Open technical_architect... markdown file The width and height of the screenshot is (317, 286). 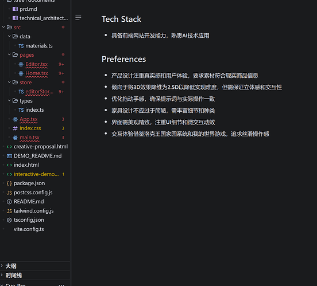tap(44, 18)
